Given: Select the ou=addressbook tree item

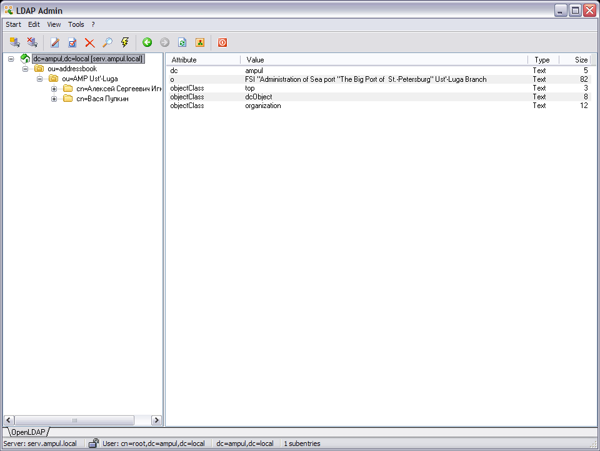Looking at the screenshot, I should coord(72,69).
